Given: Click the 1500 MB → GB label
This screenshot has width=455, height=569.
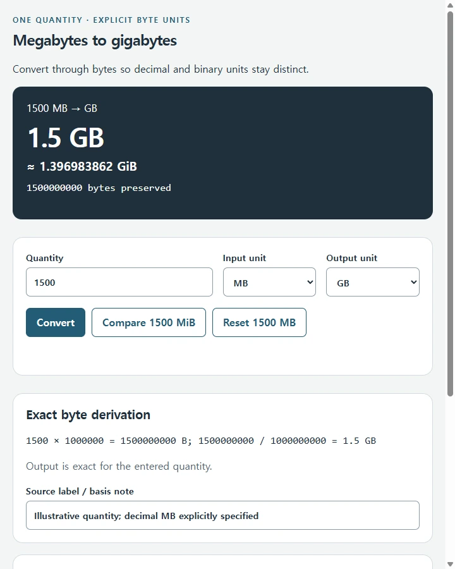Looking at the screenshot, I should click(62, 108).
